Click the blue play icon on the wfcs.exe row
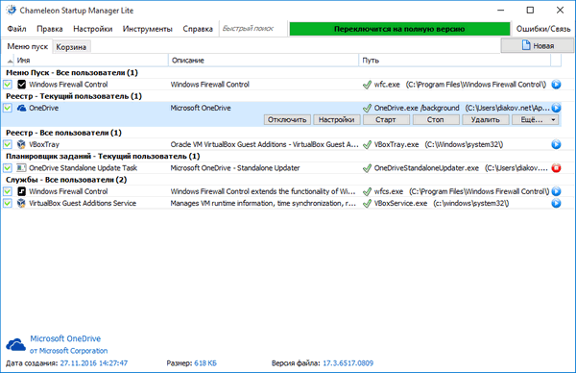Image resolution: width=576 pixels, height=373 pixels. pyautogui.click(x=556, y=191)
